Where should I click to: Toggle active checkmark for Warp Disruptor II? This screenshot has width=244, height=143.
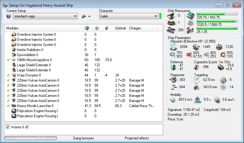pos(8,75)
